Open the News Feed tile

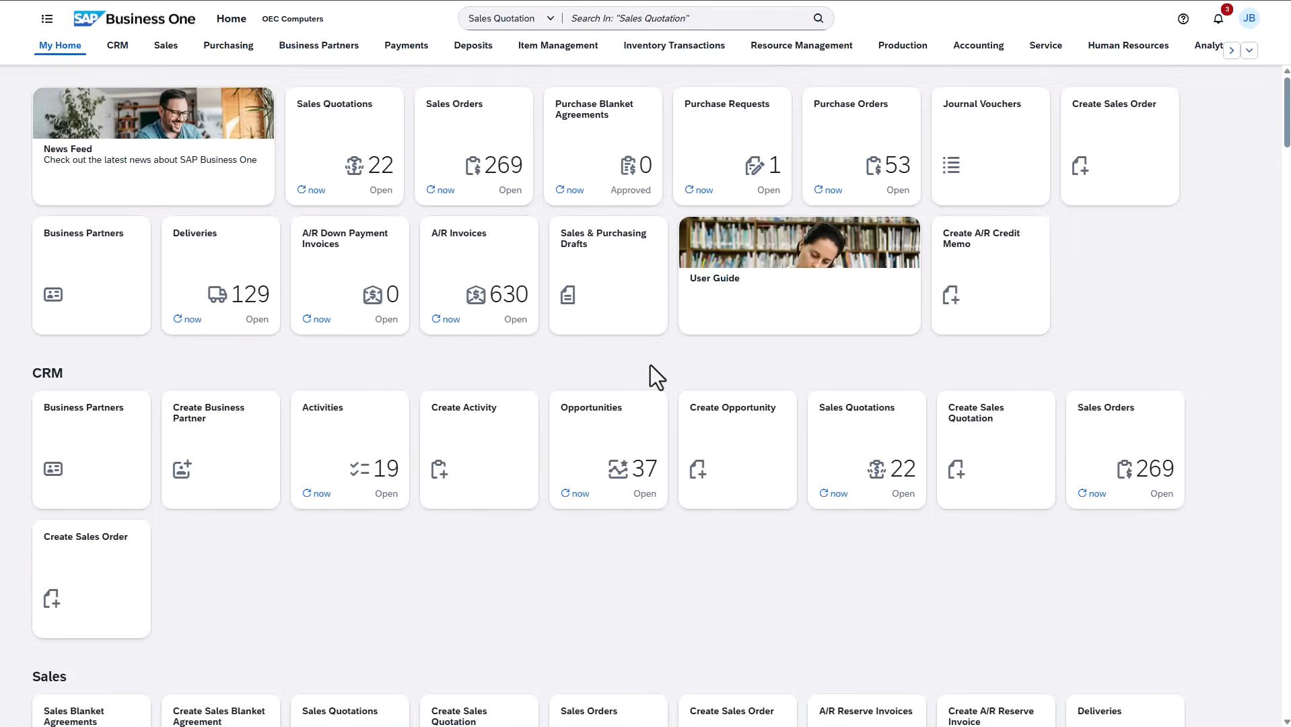coord(153,146)
